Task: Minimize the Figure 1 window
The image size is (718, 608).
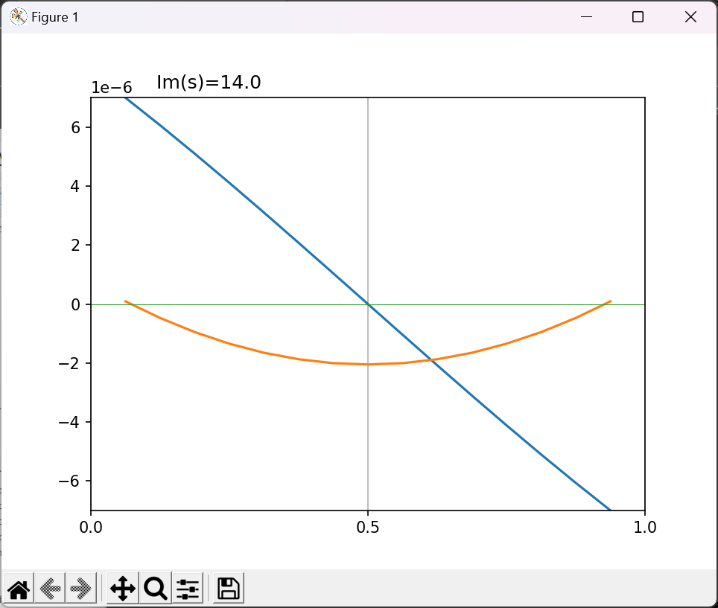Action: [x=587, y=17]
